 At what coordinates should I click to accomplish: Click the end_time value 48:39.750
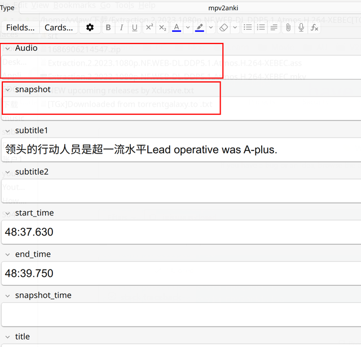(29, 273)
